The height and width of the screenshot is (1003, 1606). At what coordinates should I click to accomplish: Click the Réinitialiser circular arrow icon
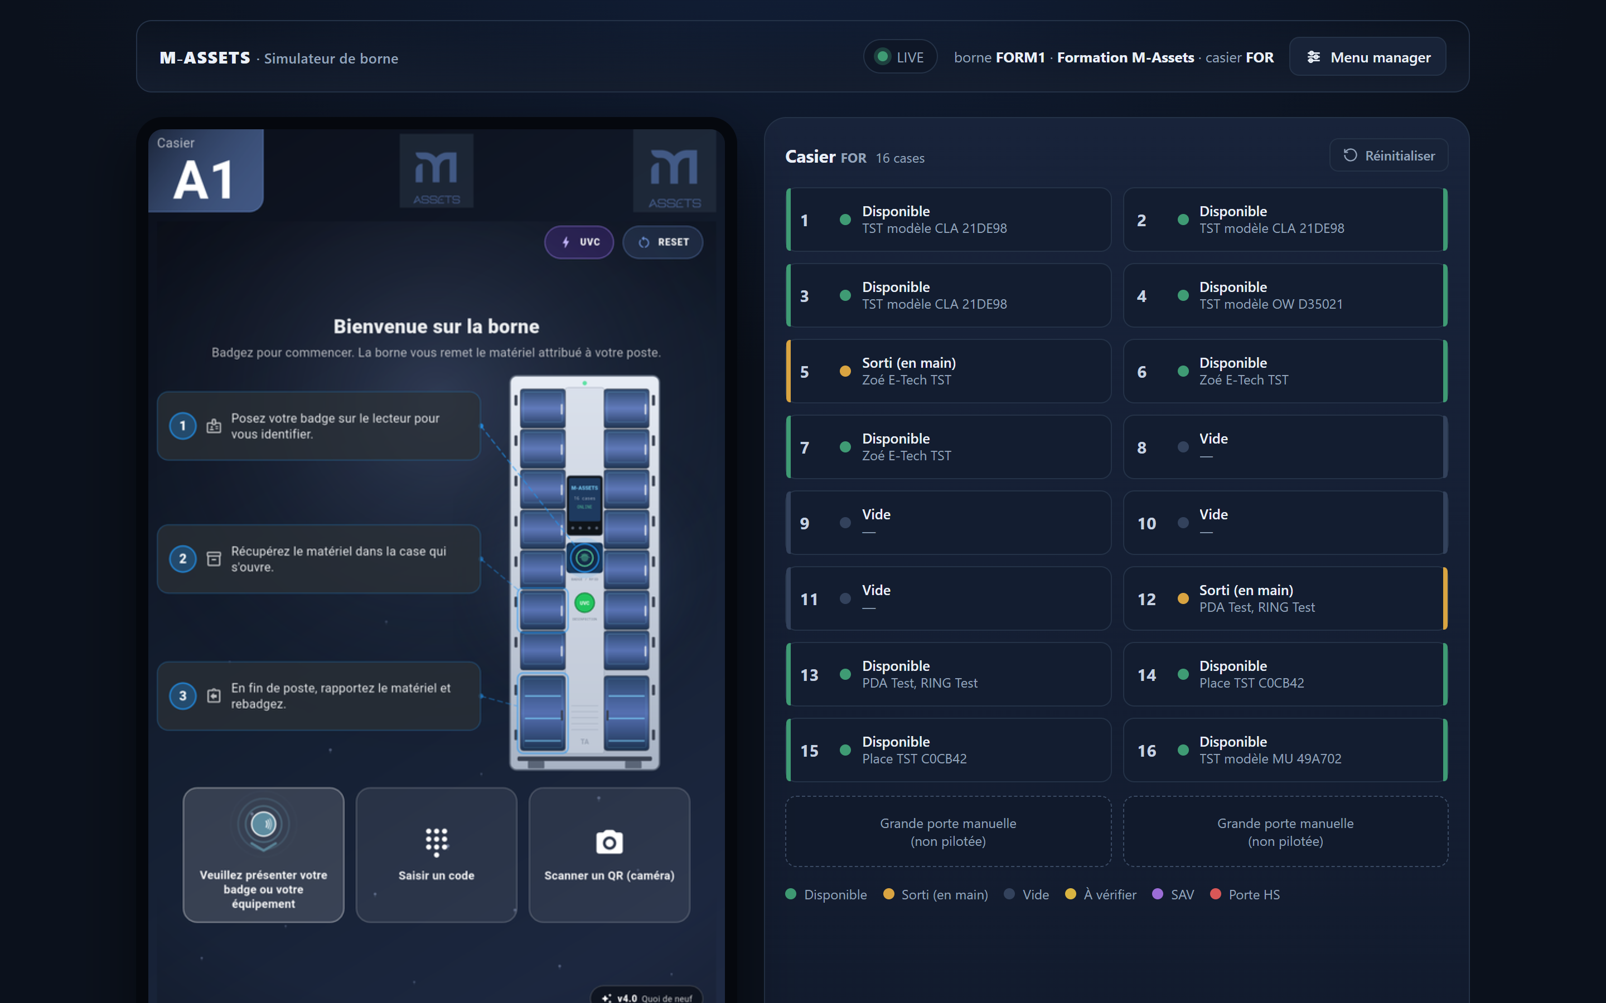1350,155
